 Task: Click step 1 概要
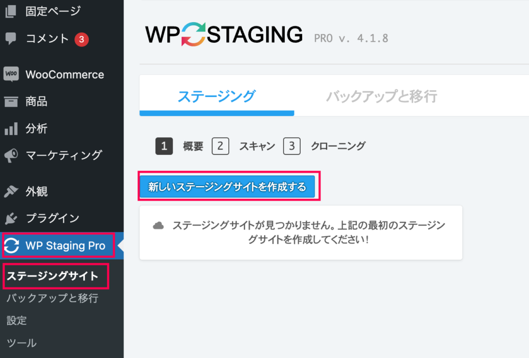click(x=179, y=146)
